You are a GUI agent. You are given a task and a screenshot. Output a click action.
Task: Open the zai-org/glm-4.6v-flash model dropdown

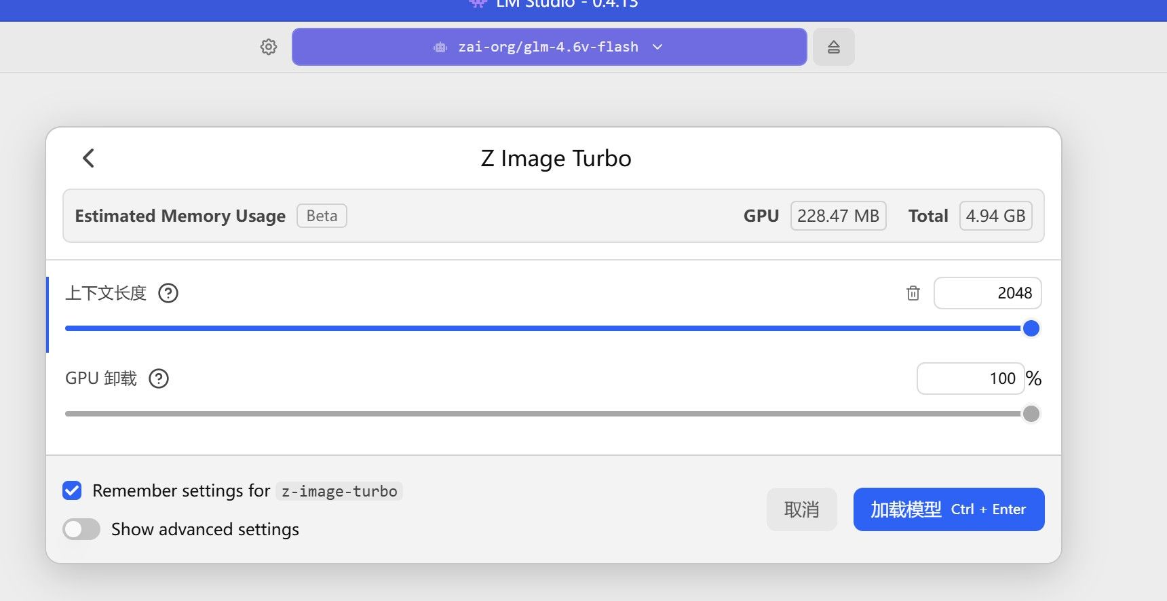(549, 47)
